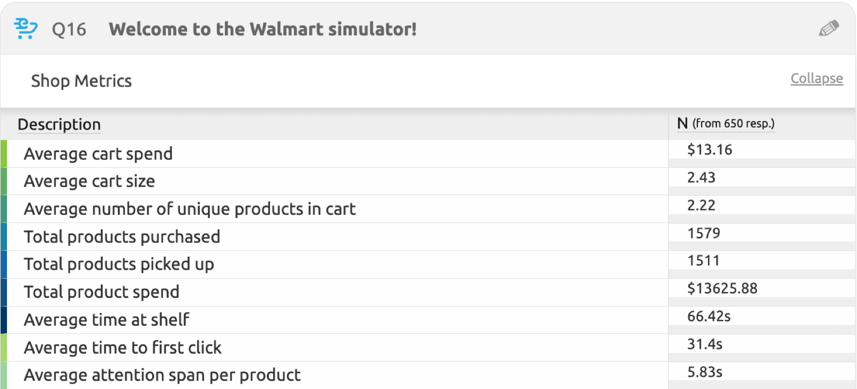The height and width of the screenshot is (389, 857).
Task: Click the Total product spend label
Action: [x=101, y=292]
